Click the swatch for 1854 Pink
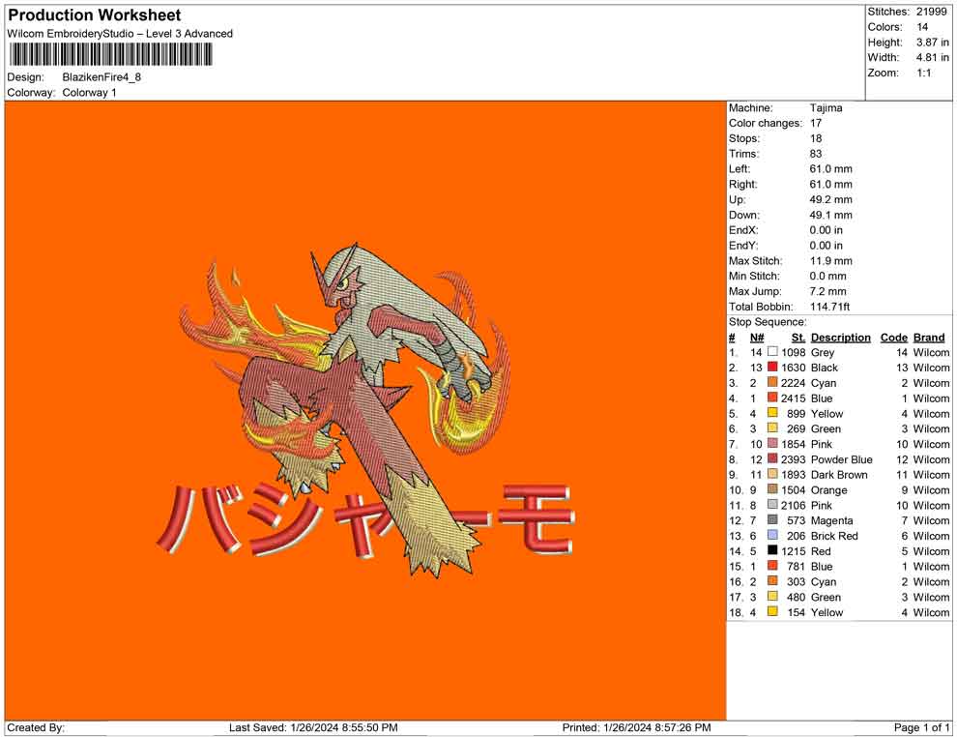Screen dimensions: 957x737 tap(772, 443)
